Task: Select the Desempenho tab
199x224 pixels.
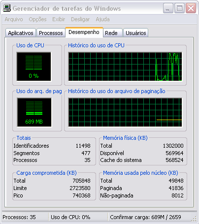Action: click(84, 32)
